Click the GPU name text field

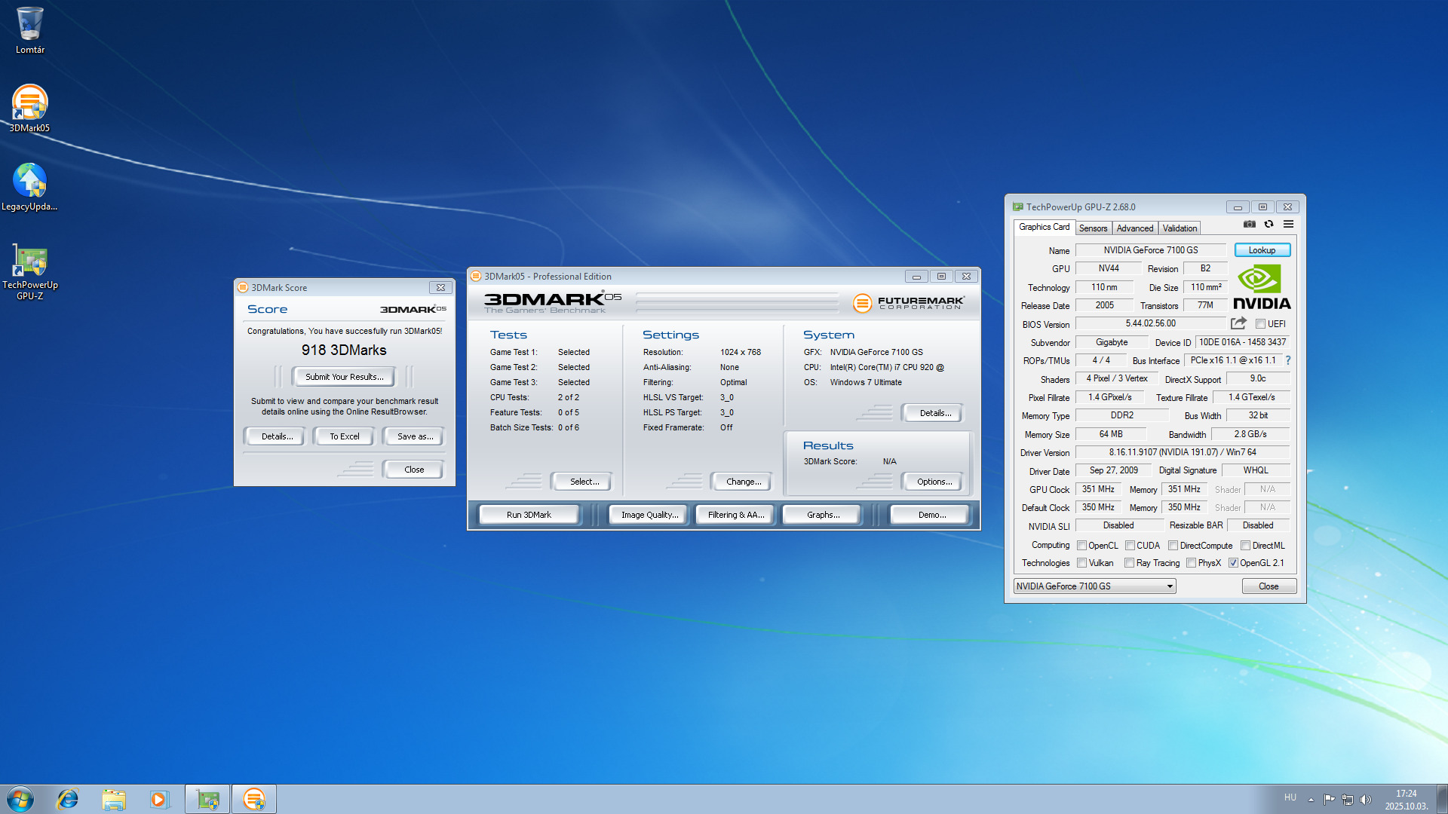[1150, 250]
